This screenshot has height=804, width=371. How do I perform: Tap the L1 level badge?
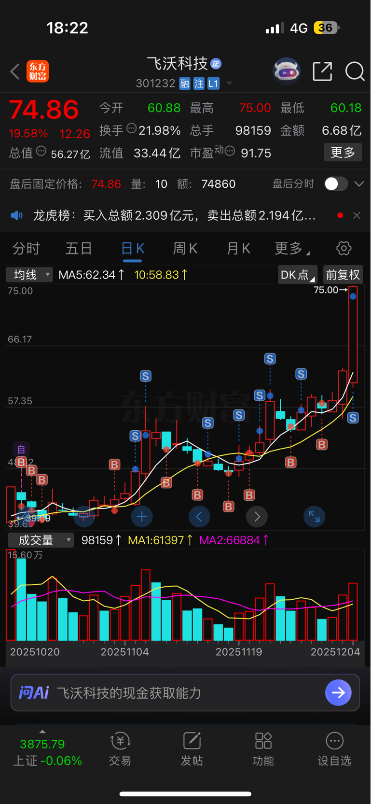213,84
